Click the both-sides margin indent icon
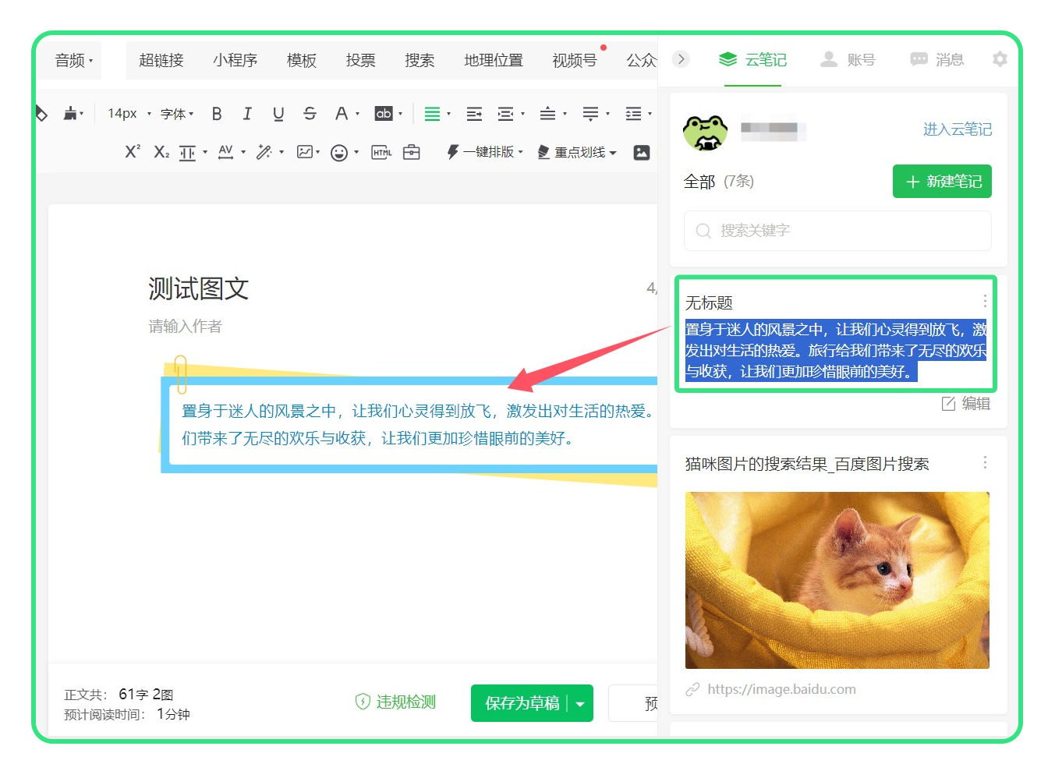The height and width of the screenshot is (771, 1055). tap(505, 114)
